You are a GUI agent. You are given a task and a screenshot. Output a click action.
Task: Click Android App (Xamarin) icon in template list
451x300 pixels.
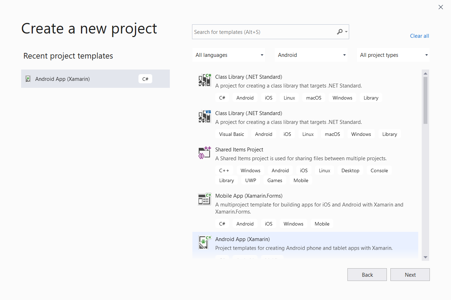(205, 242)
